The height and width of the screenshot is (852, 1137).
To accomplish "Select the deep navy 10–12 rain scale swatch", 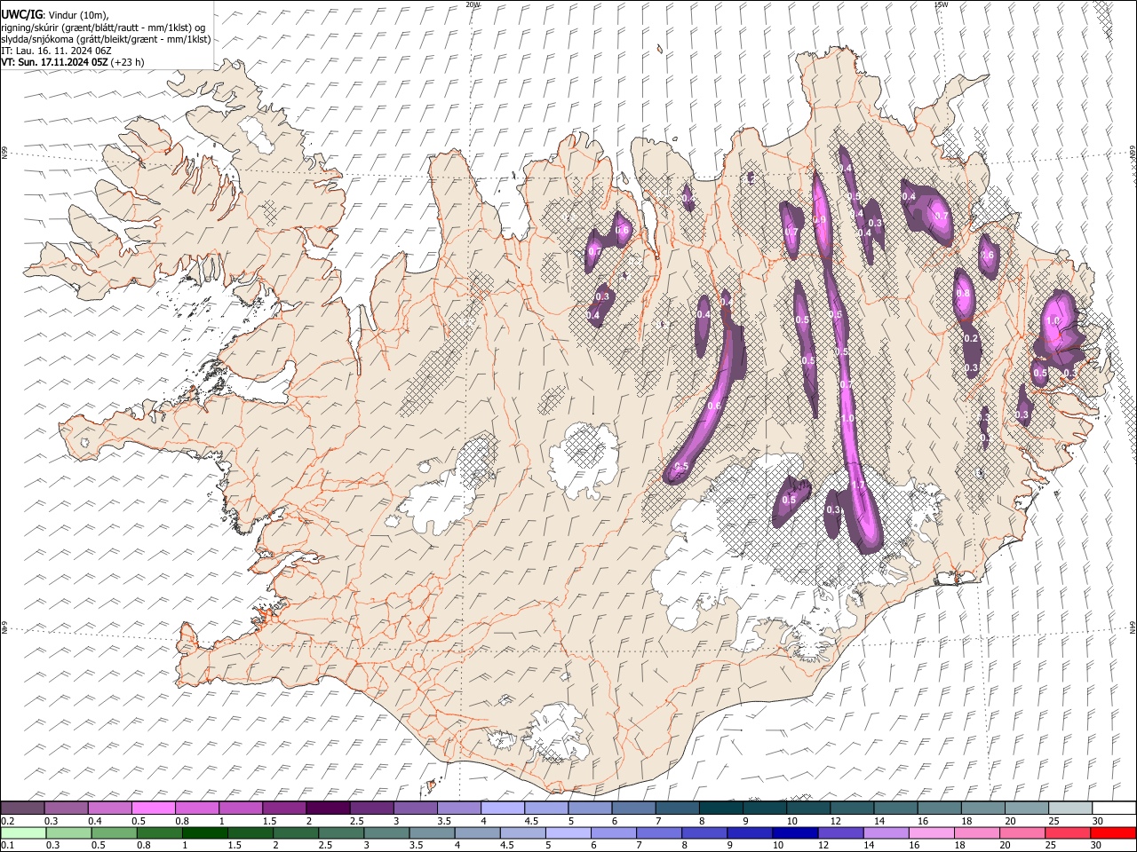I will (795, 832).
